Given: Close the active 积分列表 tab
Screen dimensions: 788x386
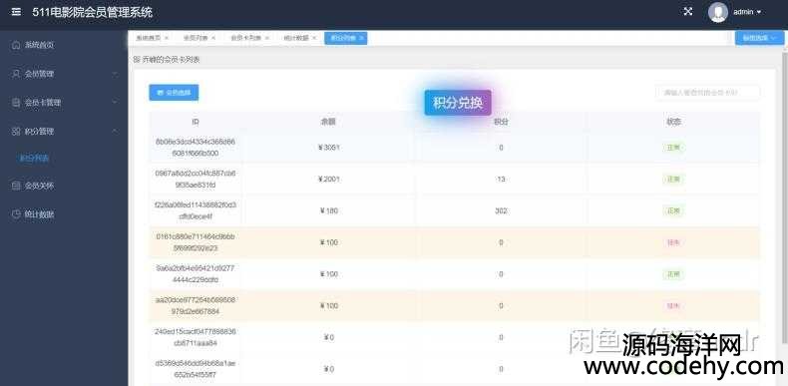Looking at the screenshot, I should coord(361,38).
